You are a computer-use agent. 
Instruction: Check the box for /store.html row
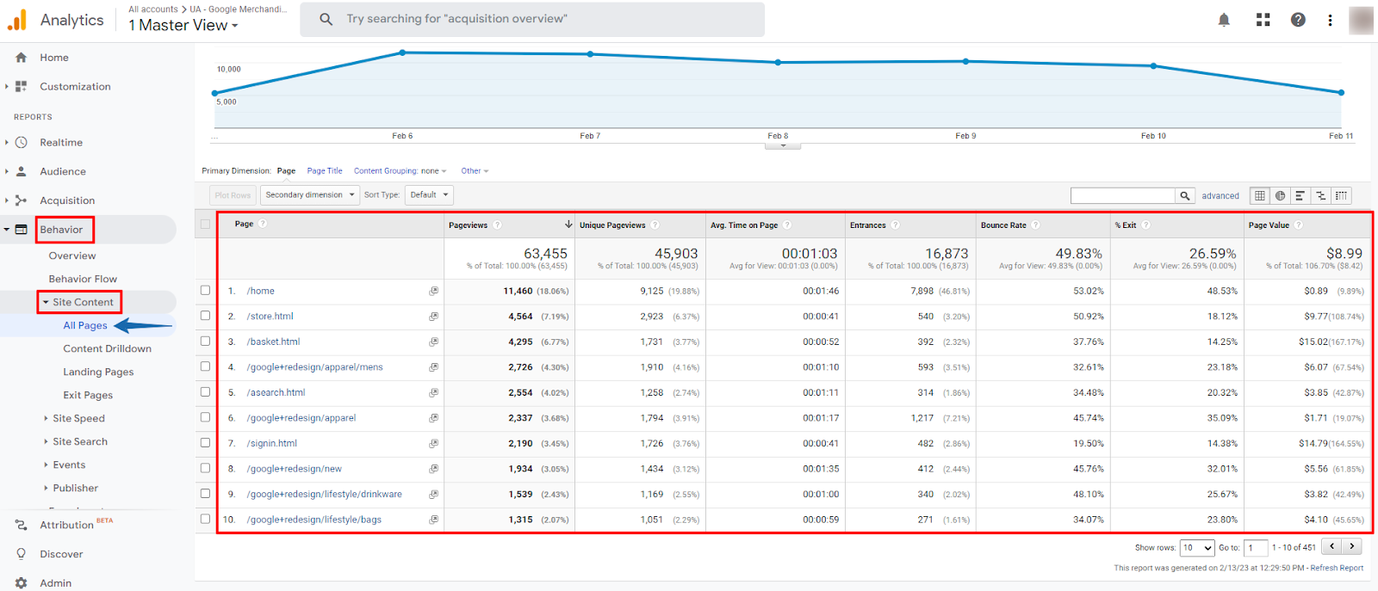(x=205, y=316)
